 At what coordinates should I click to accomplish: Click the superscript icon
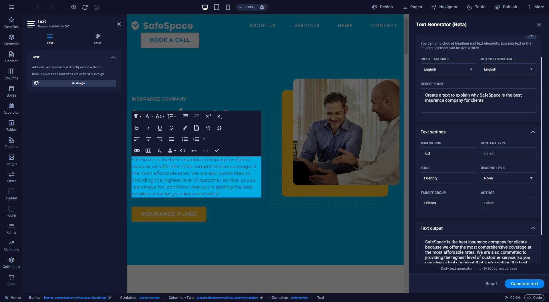coord(208,116)
